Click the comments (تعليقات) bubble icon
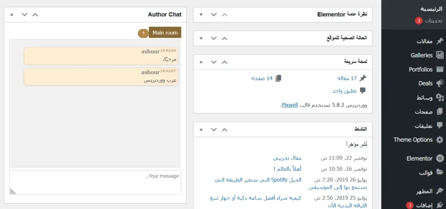 [439, 126]
